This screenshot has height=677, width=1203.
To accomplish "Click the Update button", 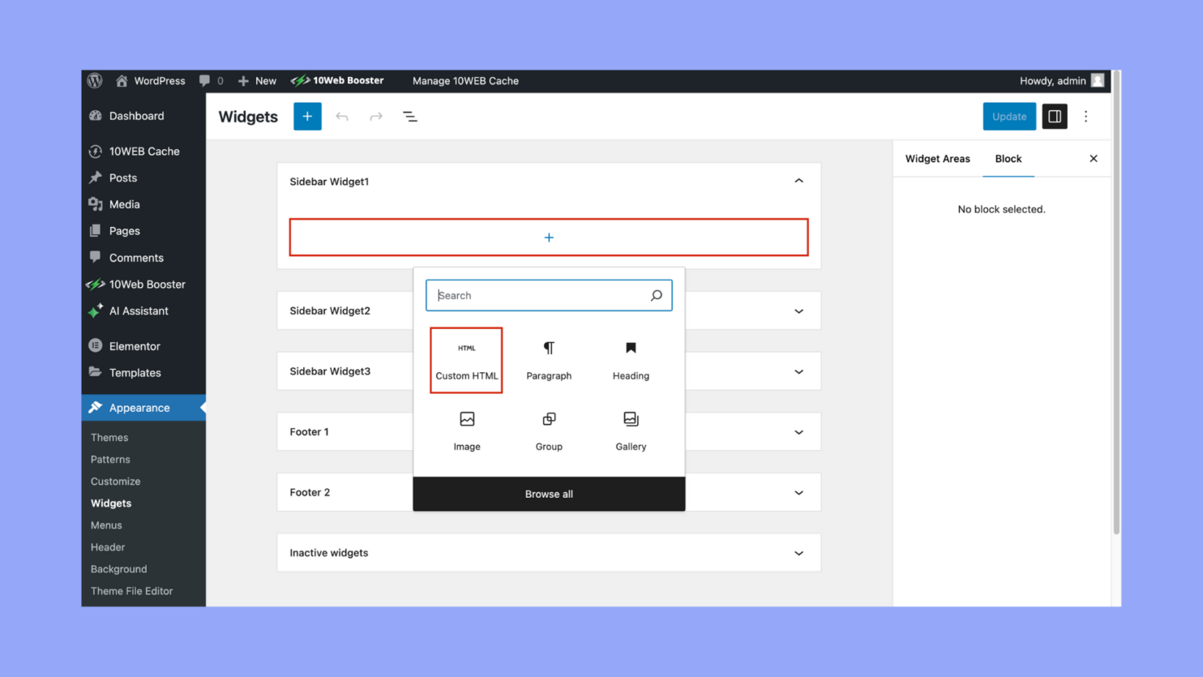I will (x=1008, y=116).
